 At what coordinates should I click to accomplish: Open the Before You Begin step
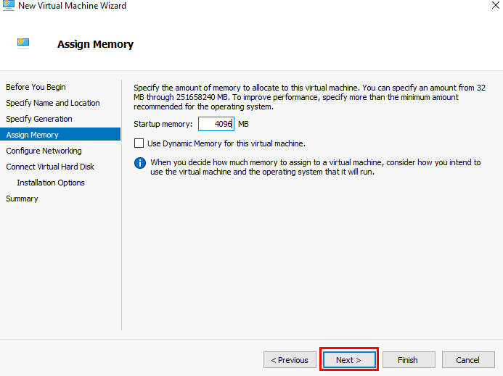point(36,87)
